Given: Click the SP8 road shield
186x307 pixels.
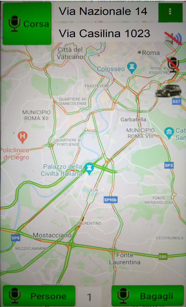Looking at the screenshot, I should tap(16, 238).
